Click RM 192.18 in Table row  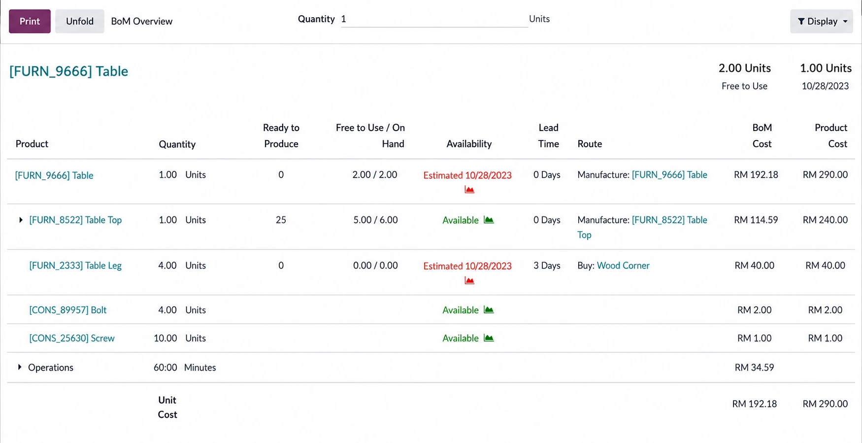(x=756, y=175)
